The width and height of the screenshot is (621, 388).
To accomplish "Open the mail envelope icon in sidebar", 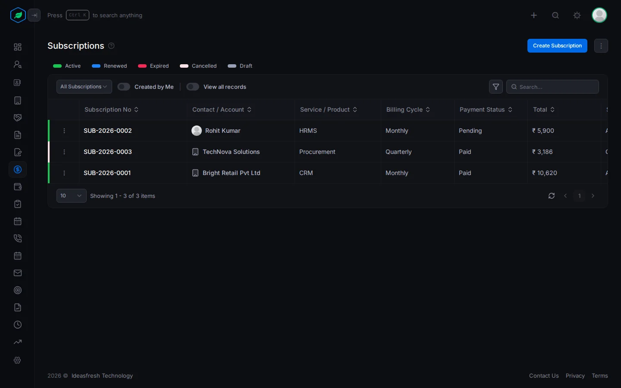I will pyautogui.click(x=18, y=273).
